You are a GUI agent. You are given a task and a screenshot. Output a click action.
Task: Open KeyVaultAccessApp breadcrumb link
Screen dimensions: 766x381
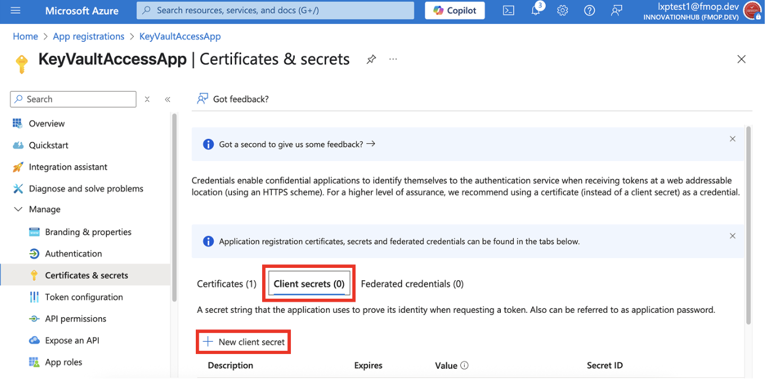[x=180, y=36]
